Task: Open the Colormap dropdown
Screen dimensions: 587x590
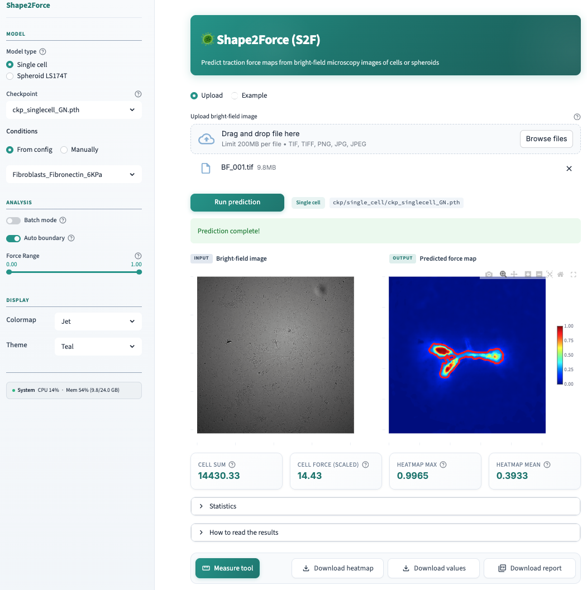Action: pos(98,321)
